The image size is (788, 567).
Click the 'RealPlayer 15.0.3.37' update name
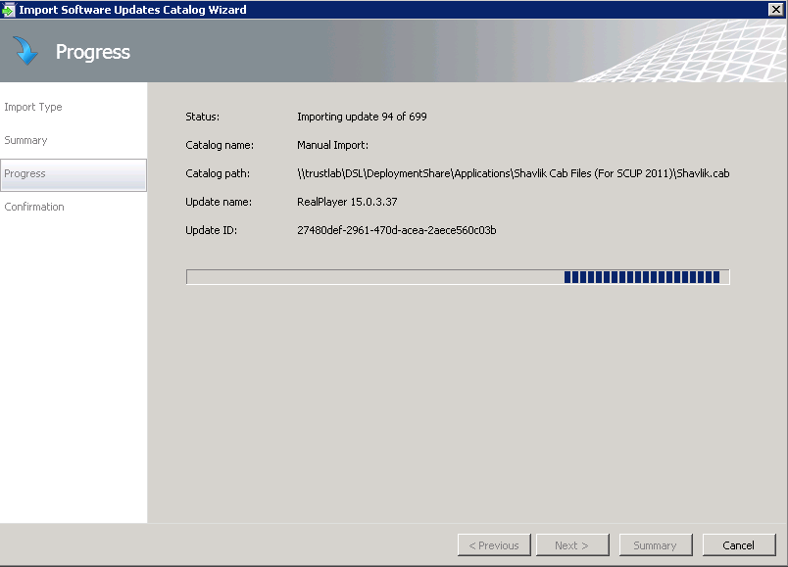[347, 202]
